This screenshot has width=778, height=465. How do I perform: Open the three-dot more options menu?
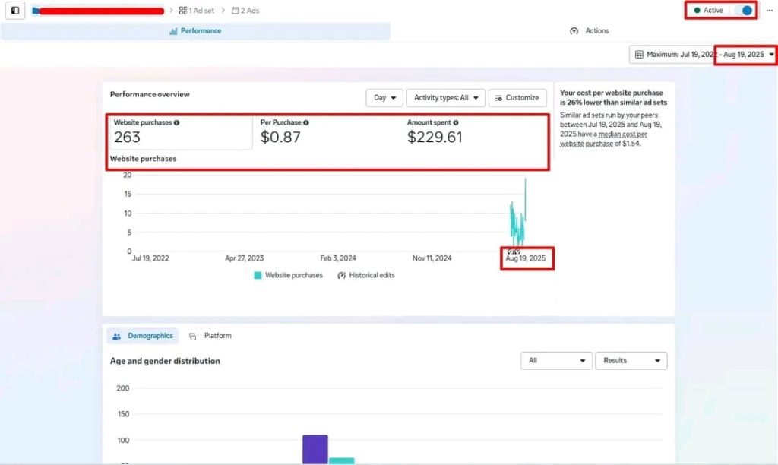769,11
